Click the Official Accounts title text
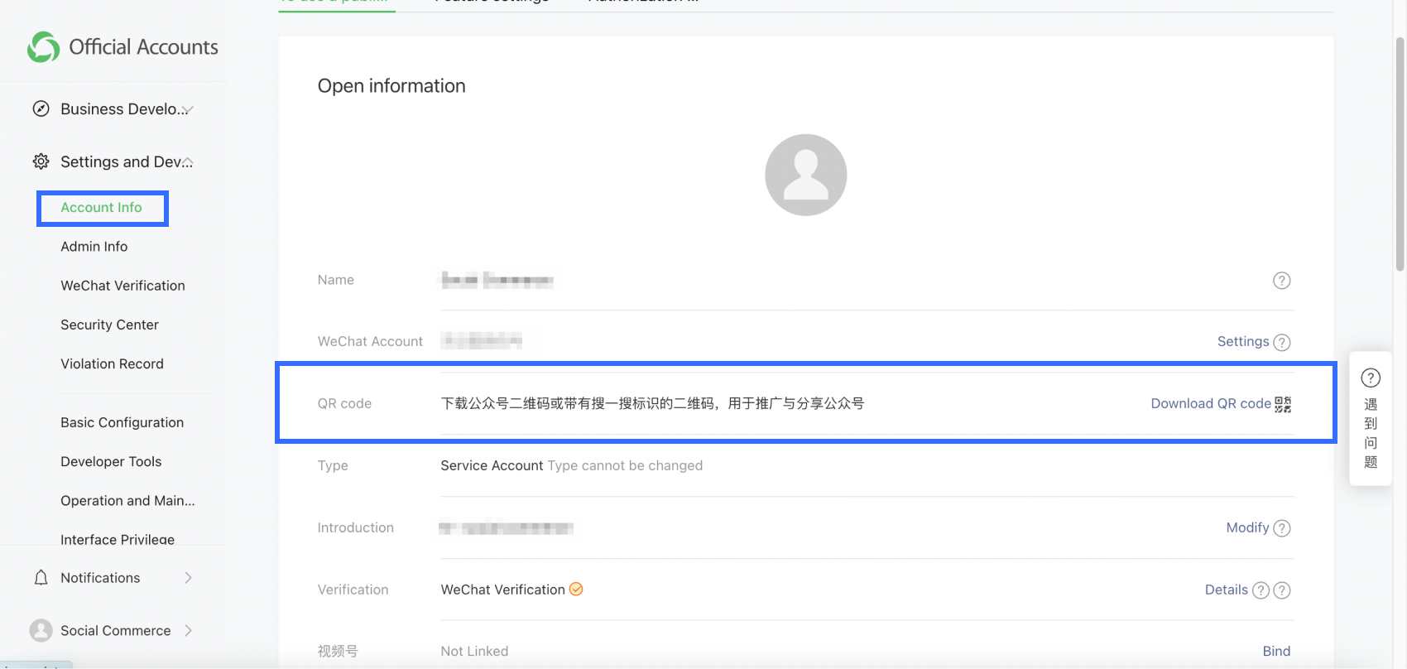The image size is (1407, 669). [144, 47]
